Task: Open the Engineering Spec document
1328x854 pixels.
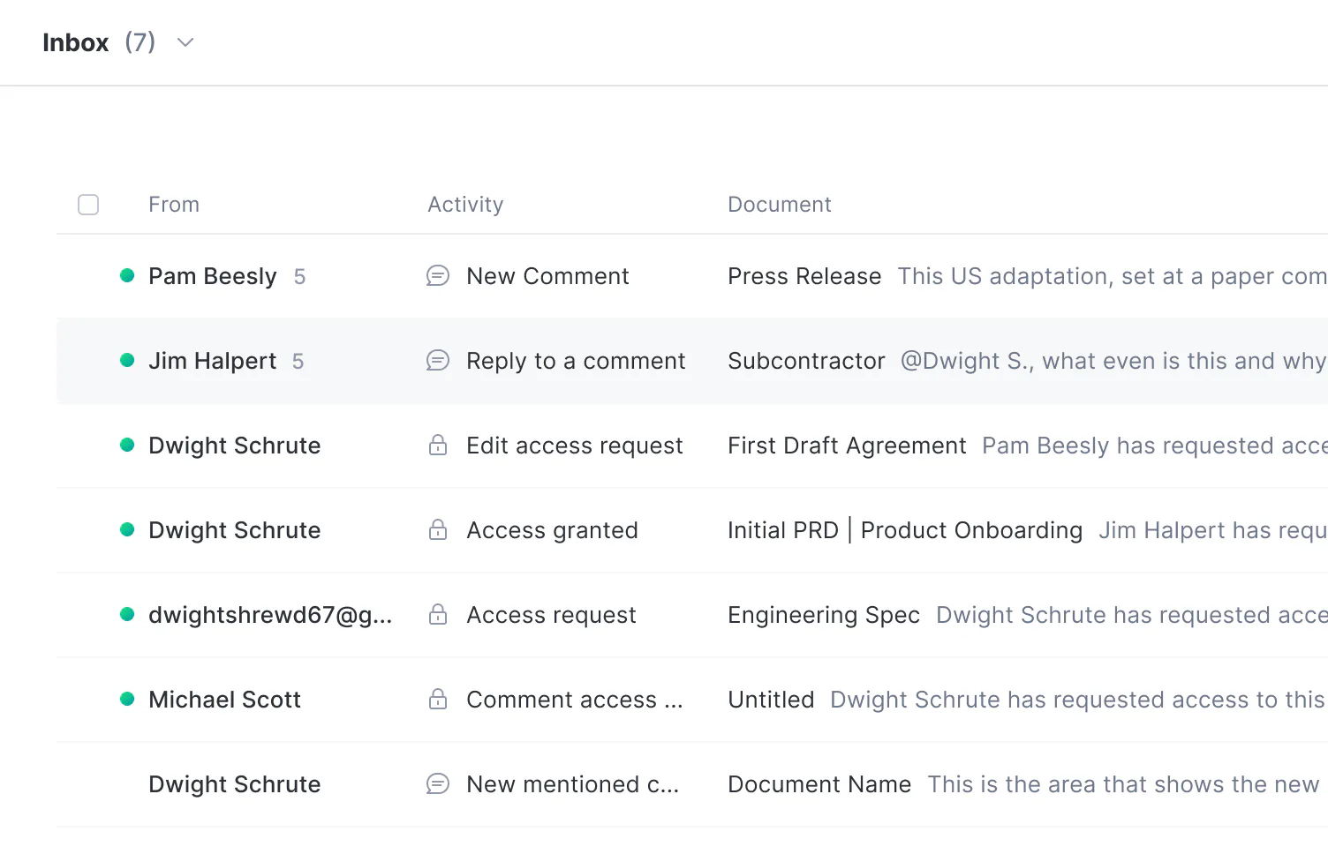Action: coord(824,615)
